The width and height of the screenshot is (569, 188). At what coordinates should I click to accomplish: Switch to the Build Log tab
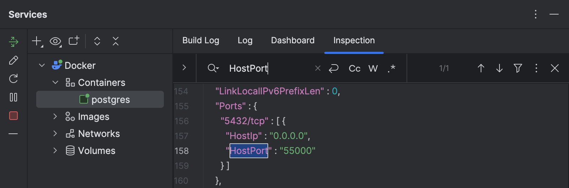201,40
